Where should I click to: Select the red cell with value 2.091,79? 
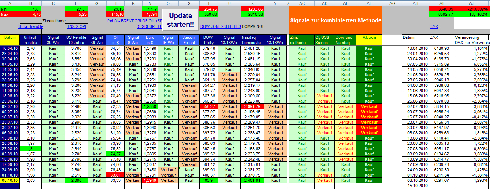tap(252, 106)
